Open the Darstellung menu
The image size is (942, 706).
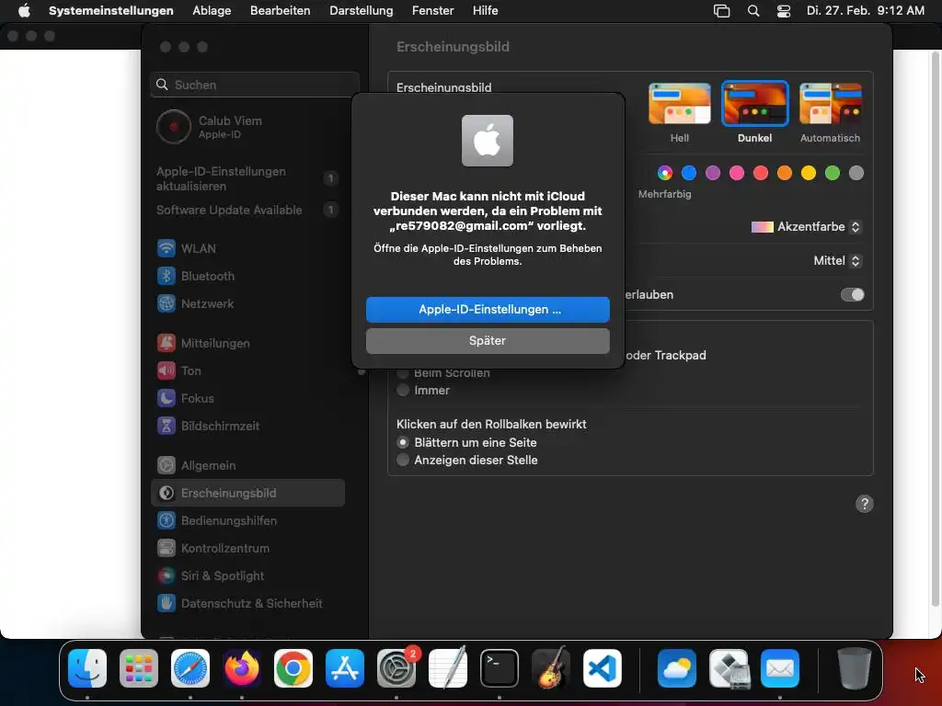(x=361, y=11)
